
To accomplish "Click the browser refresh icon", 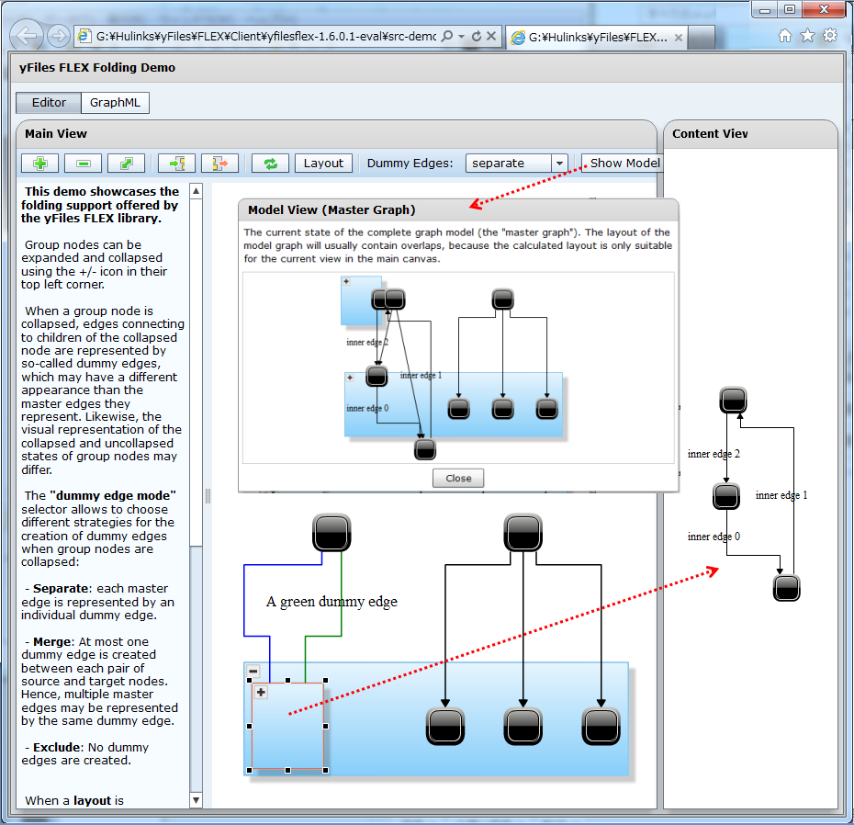I will click(x=476, y=37).
